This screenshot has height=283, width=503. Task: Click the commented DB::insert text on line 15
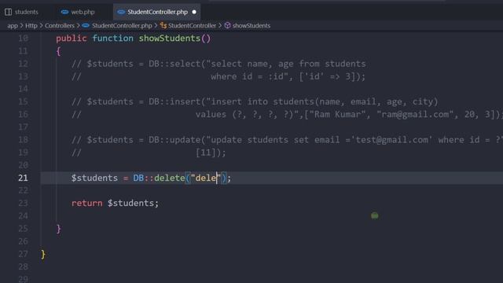[x=174, y=101]
